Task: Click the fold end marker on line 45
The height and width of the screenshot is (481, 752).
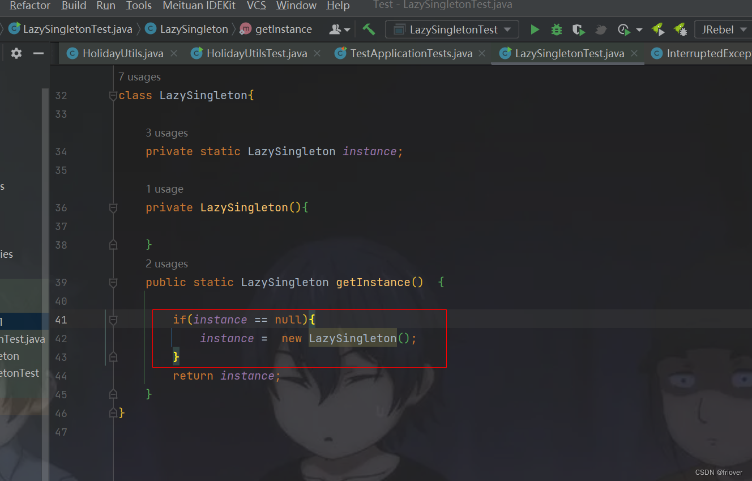Action: coord(113,394)
